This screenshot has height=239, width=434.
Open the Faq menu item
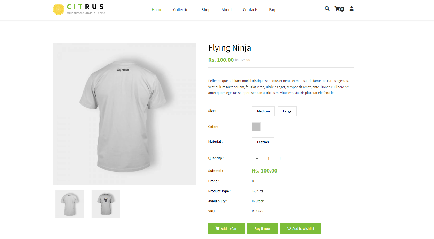272,9
